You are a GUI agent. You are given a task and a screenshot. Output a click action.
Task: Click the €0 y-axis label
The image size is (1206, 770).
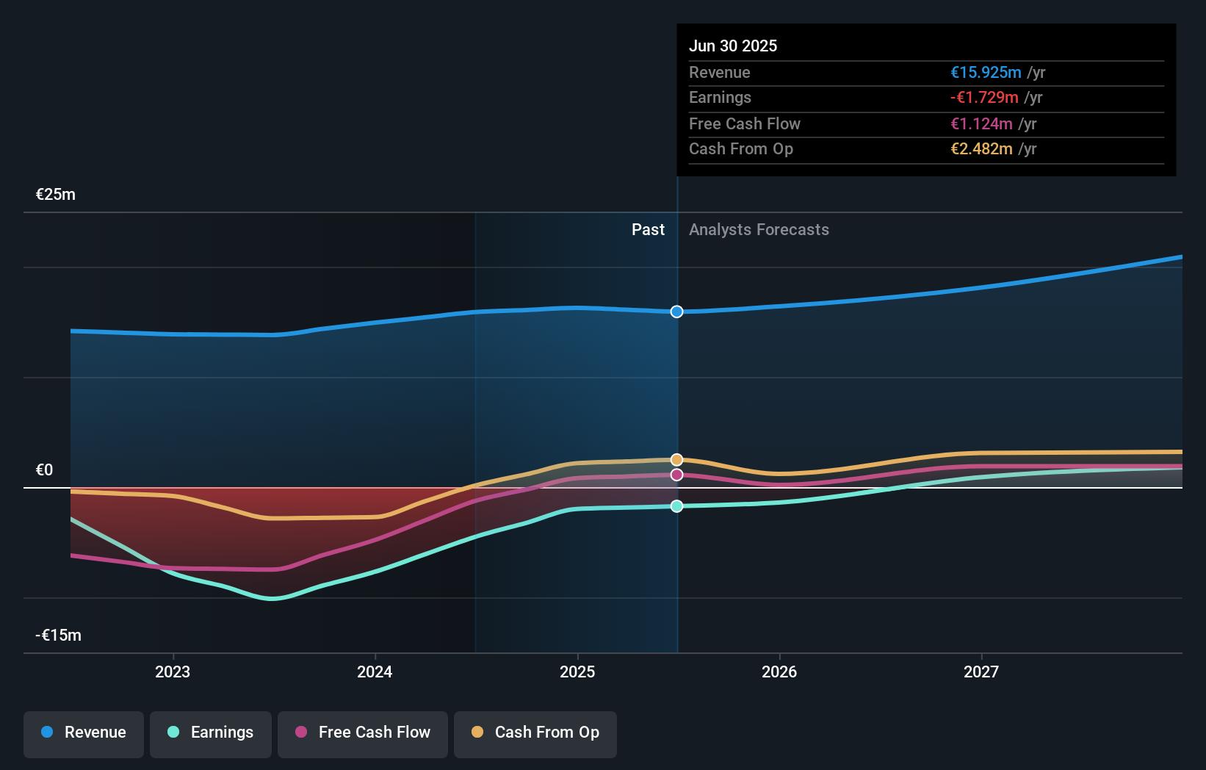pyautogui.click(x=44, y=470)
